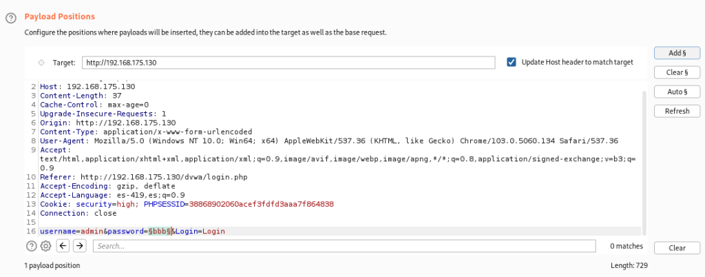Image resolution: width=705 pixels, height=277 pixels.
Task: Toggle Update Host header to match target
Action: click(512, 62)
